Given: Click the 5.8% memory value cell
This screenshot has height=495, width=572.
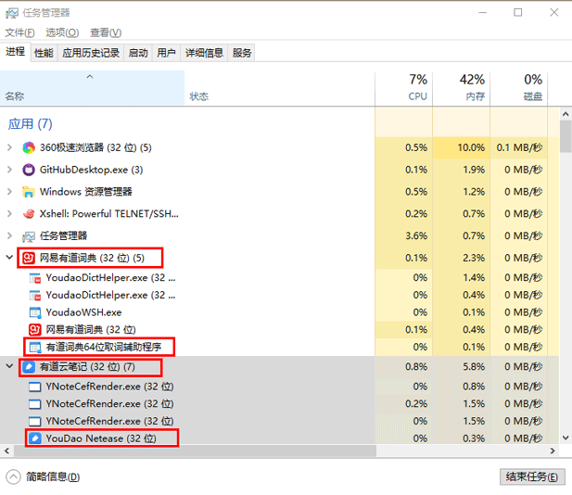Looking at the screenshot, I should pos(462,366).
